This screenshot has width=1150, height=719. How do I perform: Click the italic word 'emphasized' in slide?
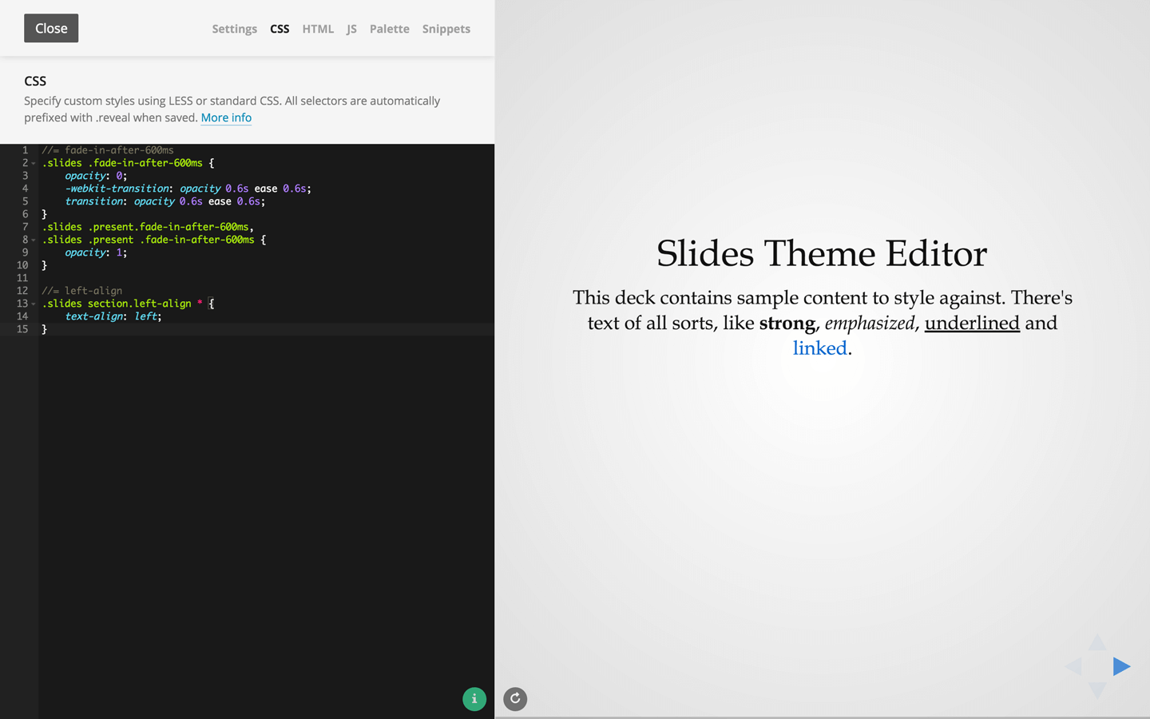click(x=870, y=323)
